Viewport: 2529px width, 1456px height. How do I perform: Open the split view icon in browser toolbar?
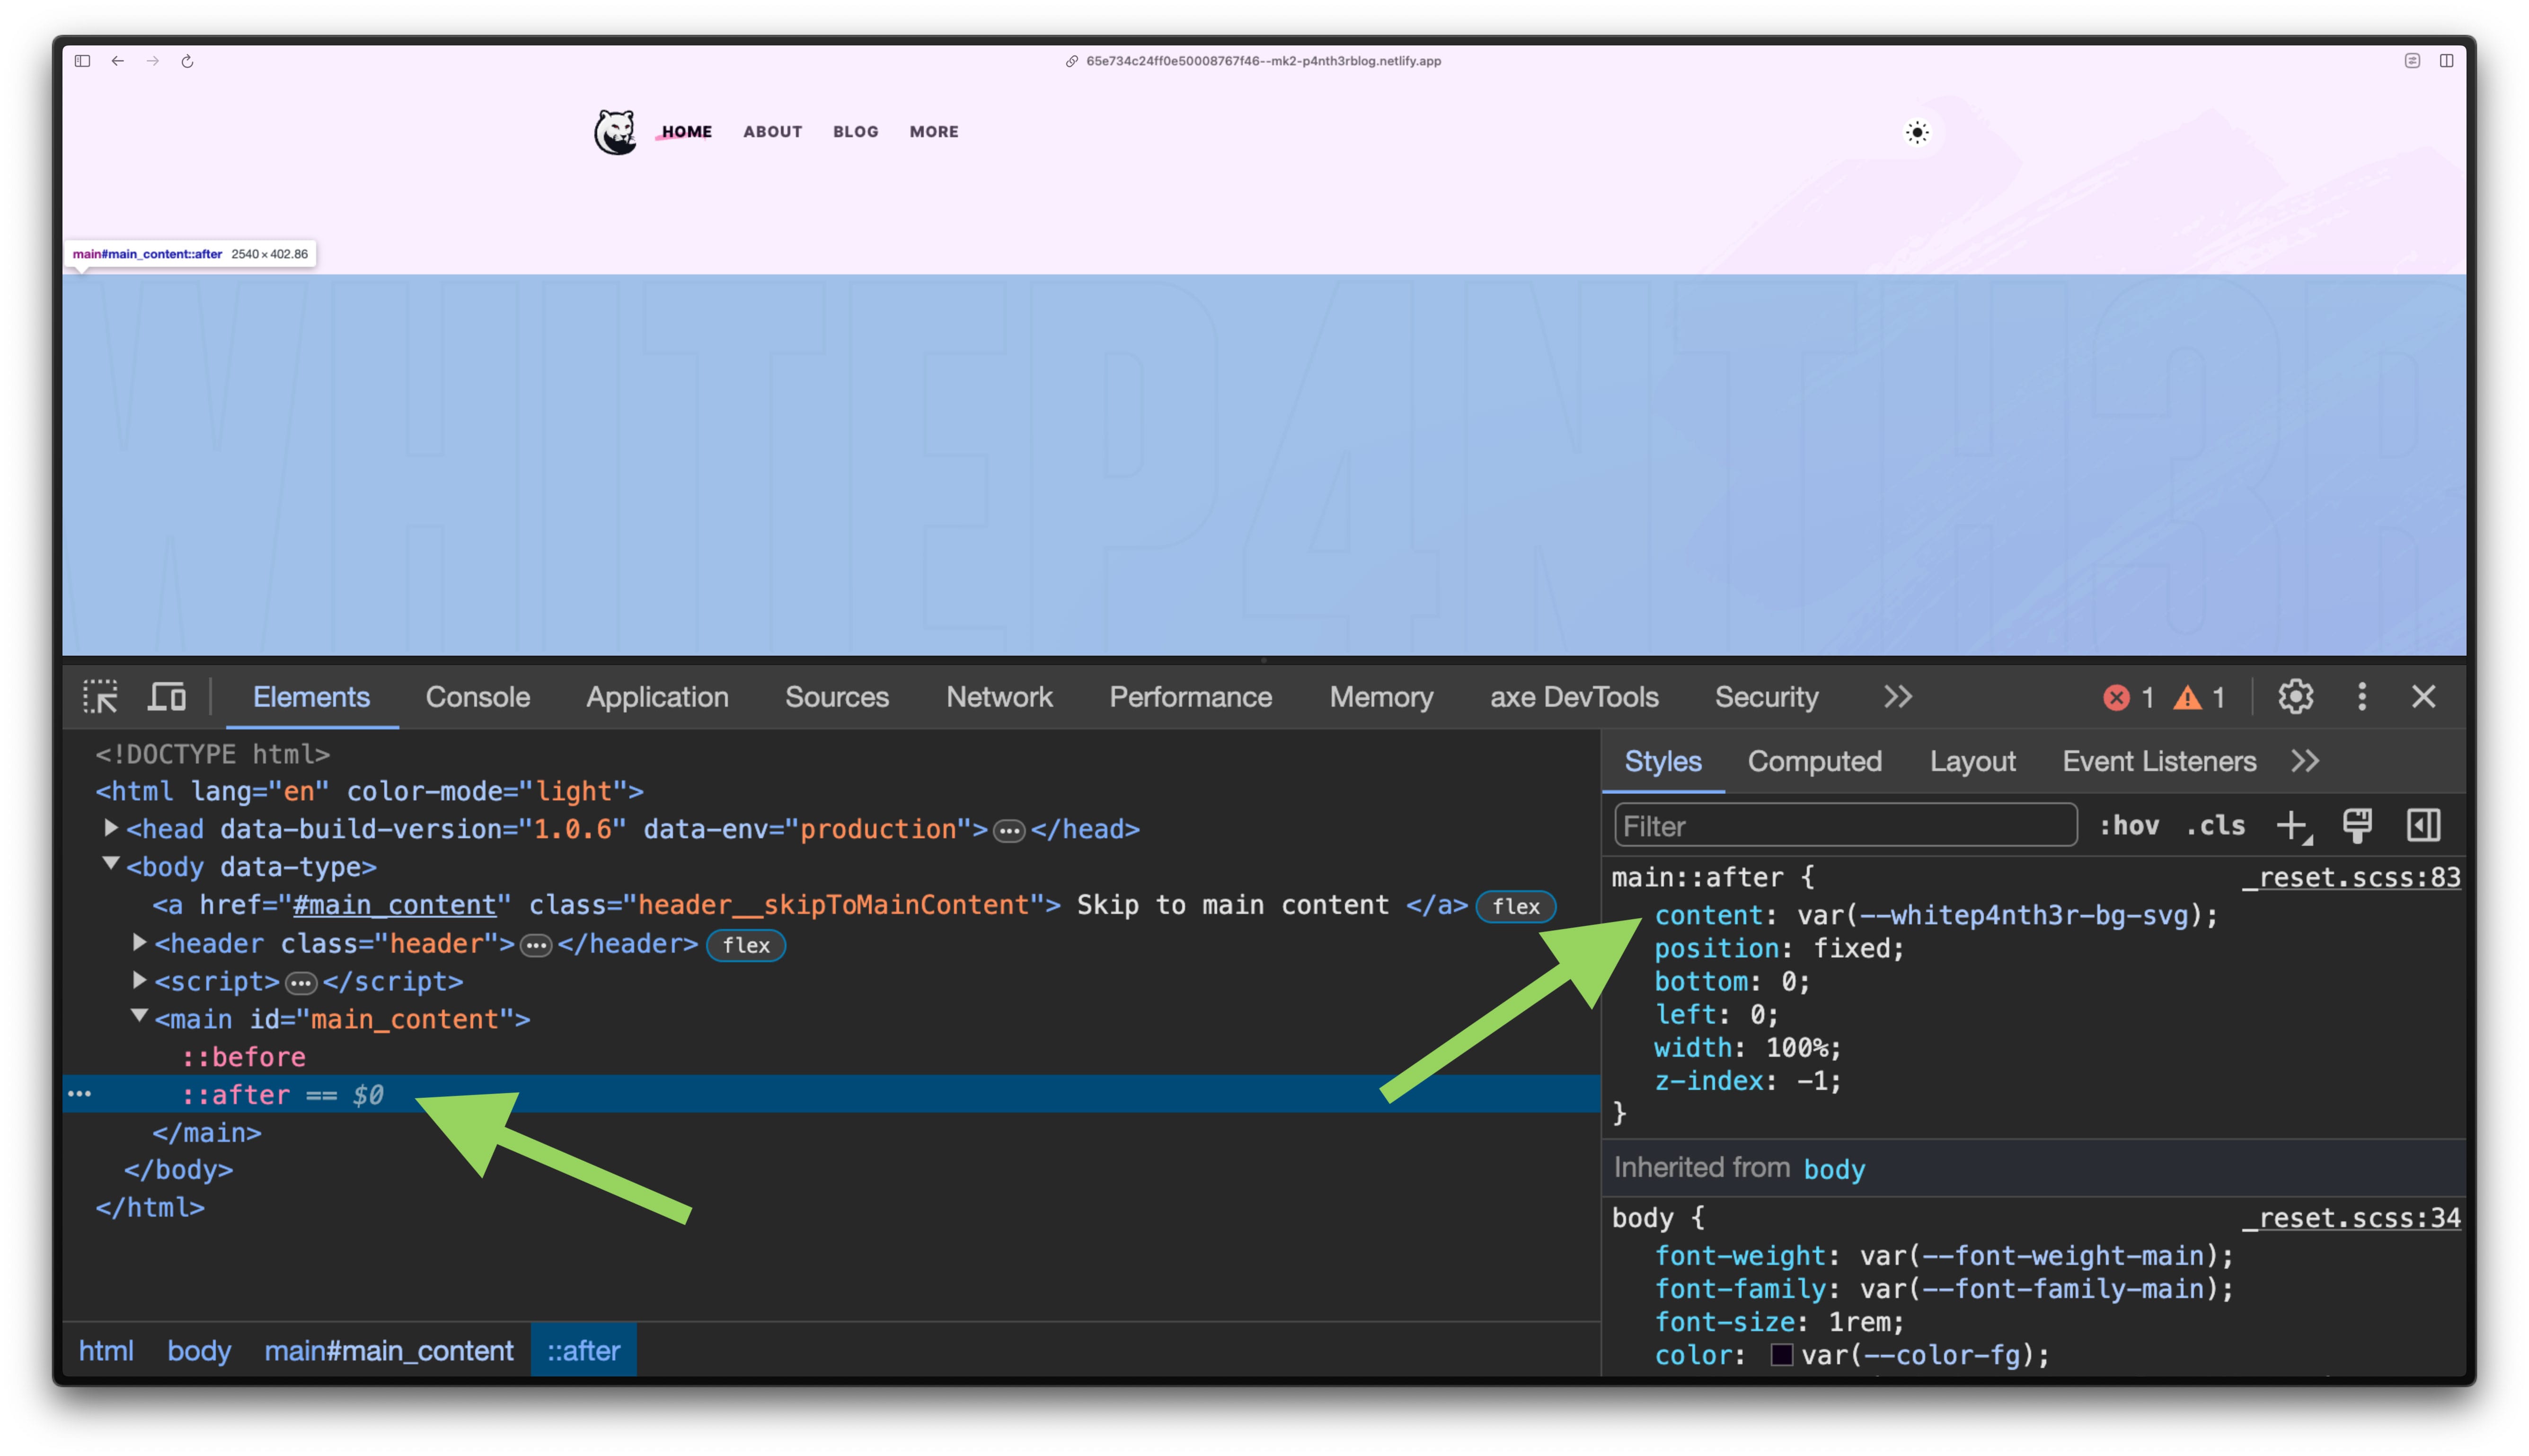pos(2446,61)
